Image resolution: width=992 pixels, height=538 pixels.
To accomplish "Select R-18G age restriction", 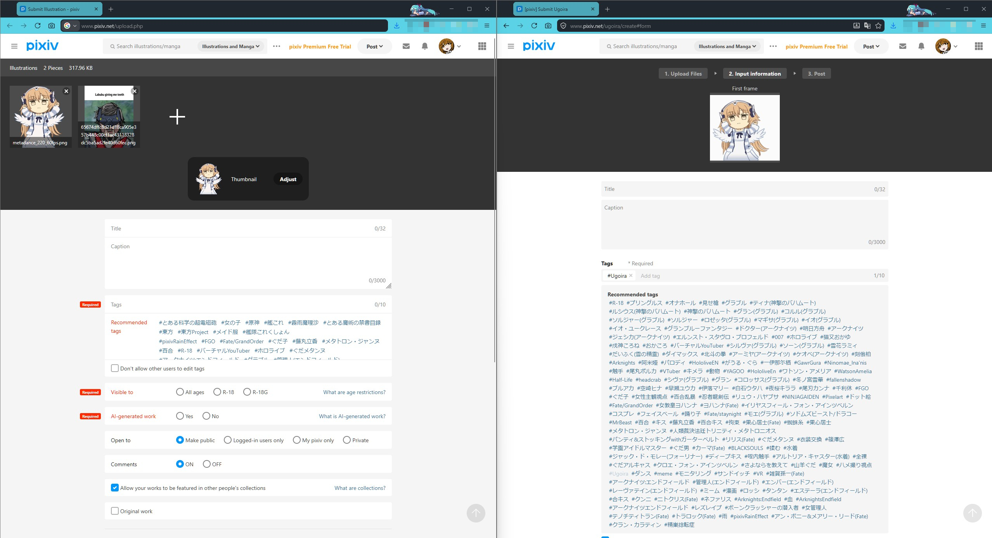I will [247, 392].
